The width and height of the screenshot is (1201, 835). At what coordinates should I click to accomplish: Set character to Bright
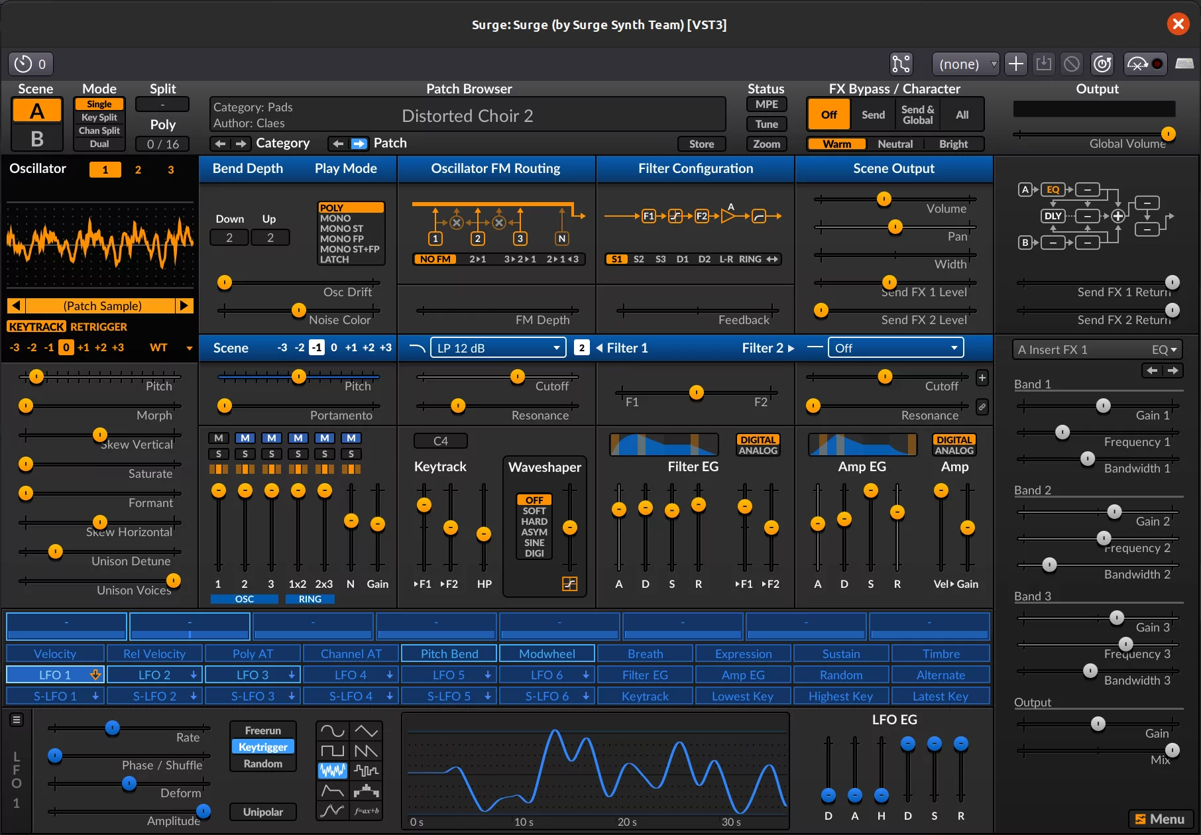pos(954,144)
